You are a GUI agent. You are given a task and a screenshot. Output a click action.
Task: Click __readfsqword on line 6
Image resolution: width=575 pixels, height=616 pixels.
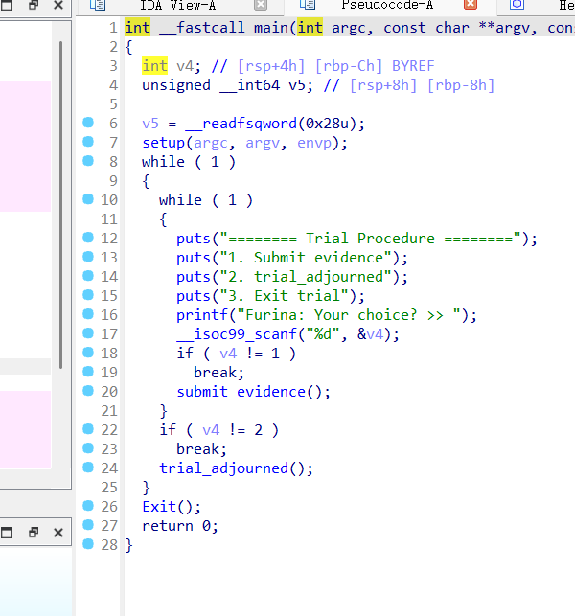click(241, 124)
